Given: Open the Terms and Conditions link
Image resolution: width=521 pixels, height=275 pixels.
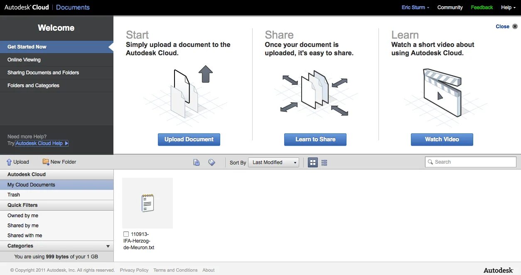Looking at the screenshot, I should 175,270.
